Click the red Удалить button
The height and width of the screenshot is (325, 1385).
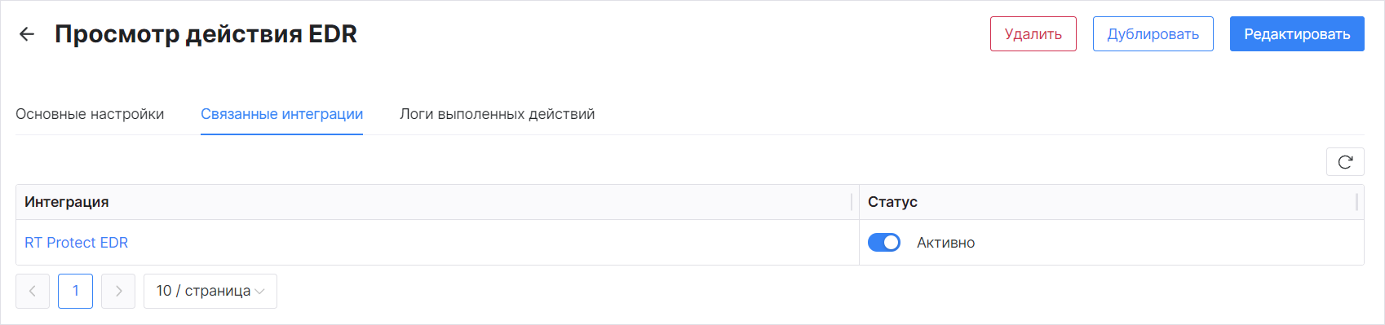(1033, 34)
